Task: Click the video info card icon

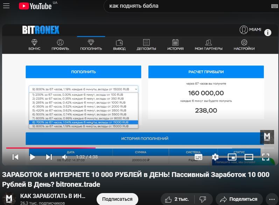Action: click(x=267, y=33)
